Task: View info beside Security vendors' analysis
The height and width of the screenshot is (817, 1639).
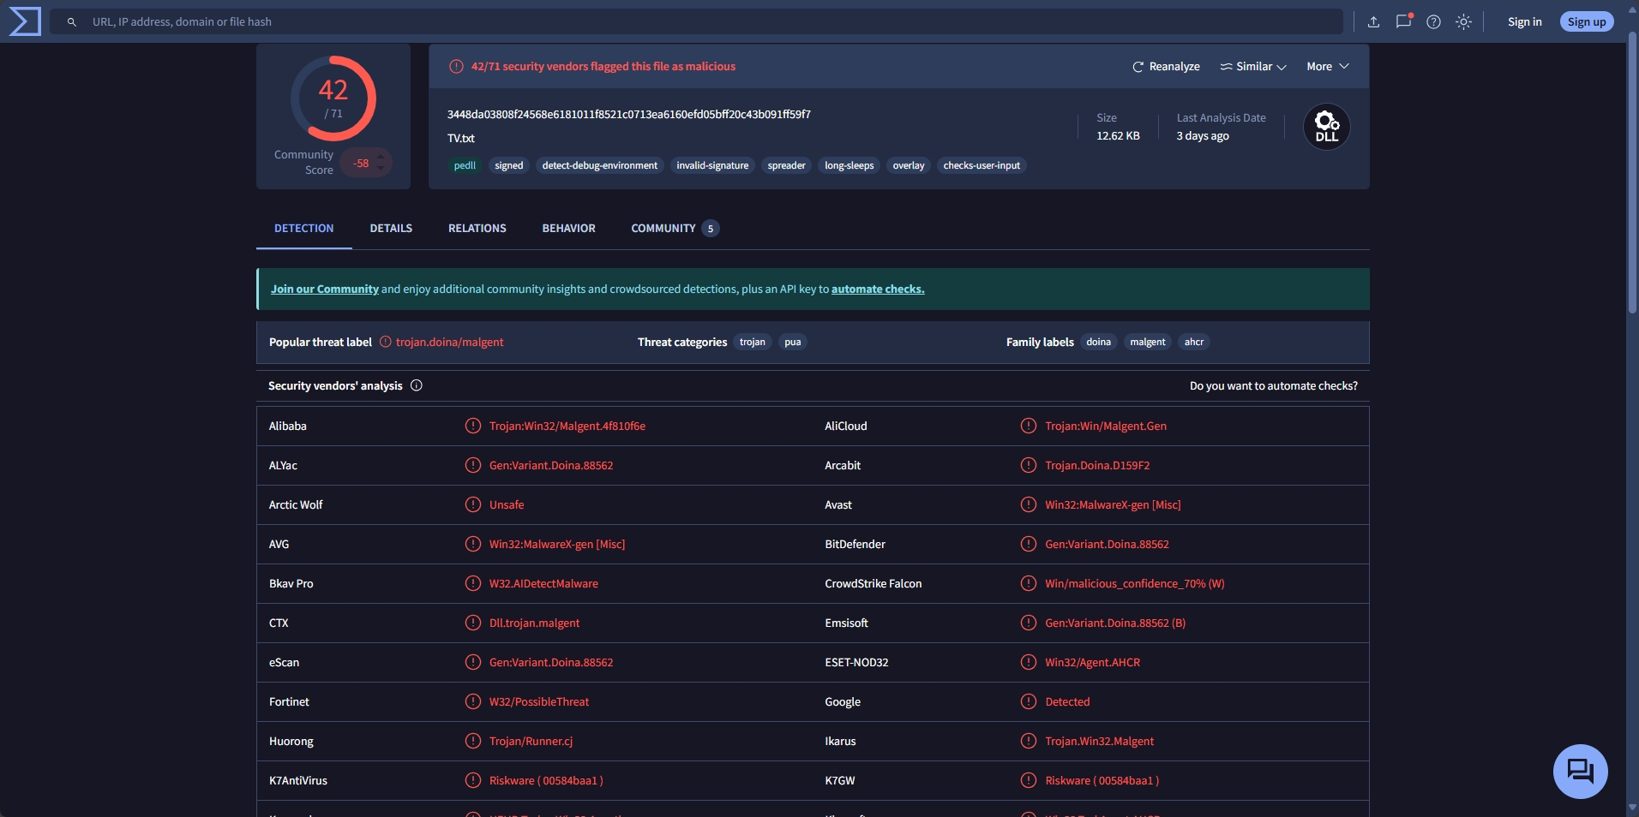Action: [416, 385]
